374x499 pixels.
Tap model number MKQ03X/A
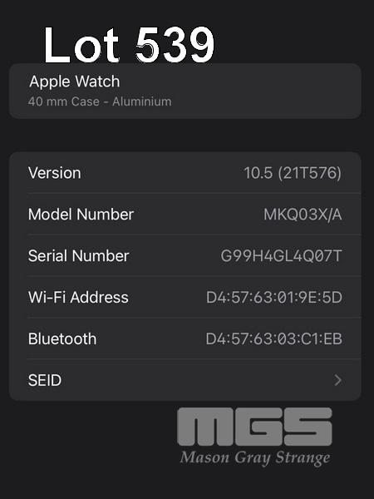click(x=303, y=215)
